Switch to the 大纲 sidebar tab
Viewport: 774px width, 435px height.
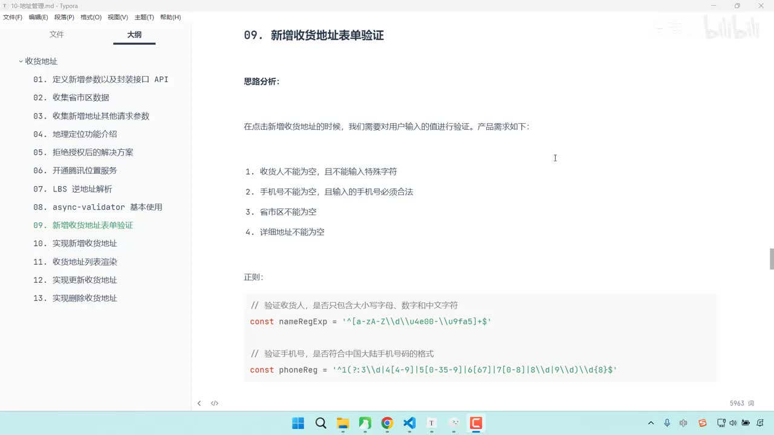click(x=134, y=34)
